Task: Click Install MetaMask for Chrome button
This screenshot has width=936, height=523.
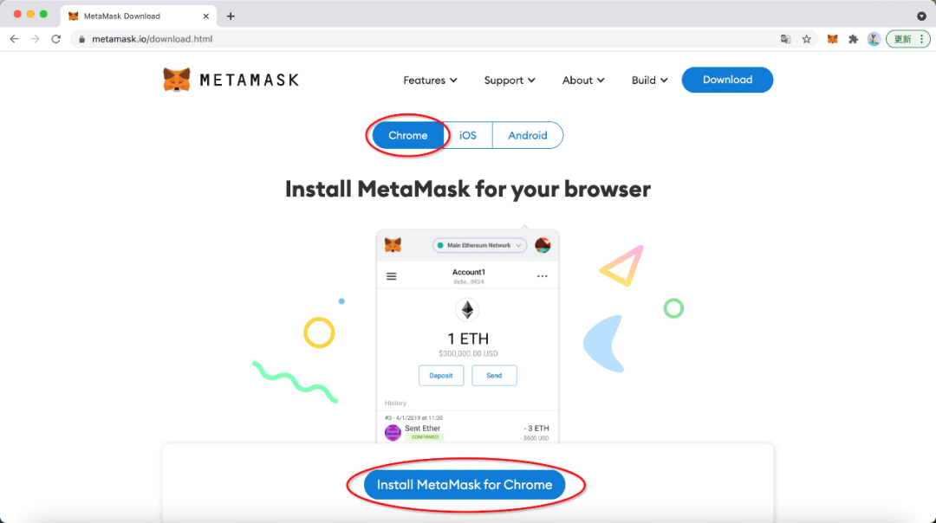Action: (x=465, y=485)
